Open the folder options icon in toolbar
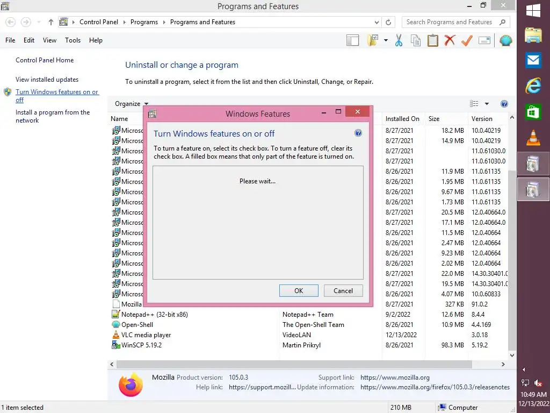The image size is (550, 413). (373, 40)
